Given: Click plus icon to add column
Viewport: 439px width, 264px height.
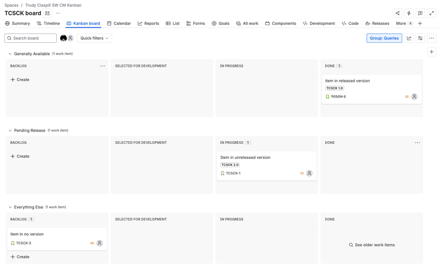Looking at the screenshot, I should pos(432,52).
